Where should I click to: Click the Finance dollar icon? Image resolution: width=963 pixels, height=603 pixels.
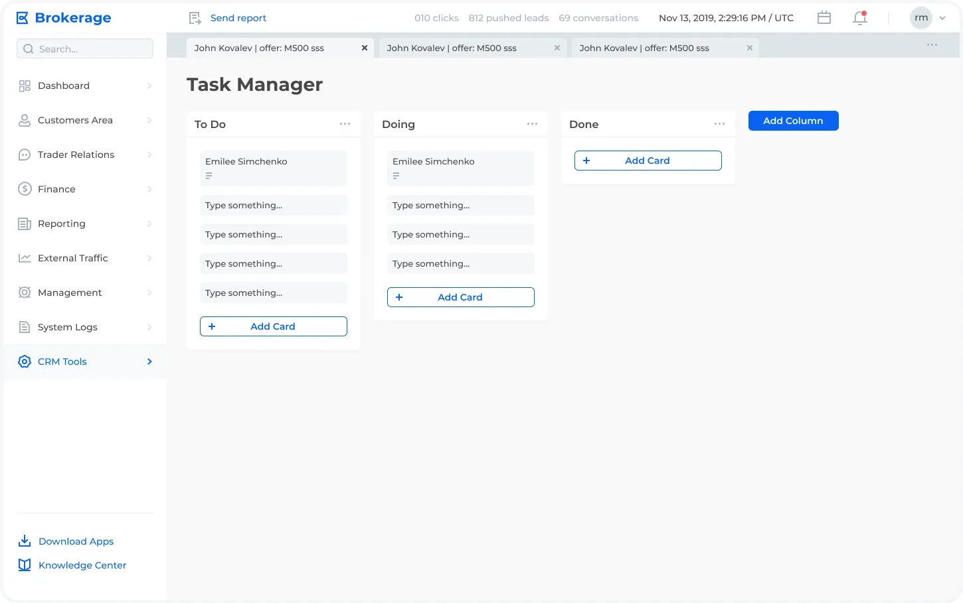(25, 189)
